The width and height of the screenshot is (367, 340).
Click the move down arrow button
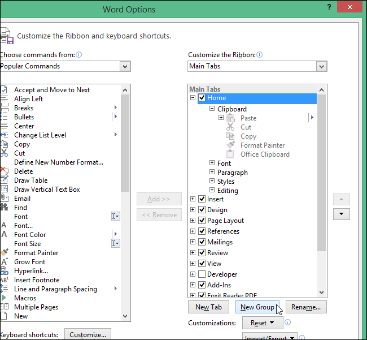pos(342,214)
